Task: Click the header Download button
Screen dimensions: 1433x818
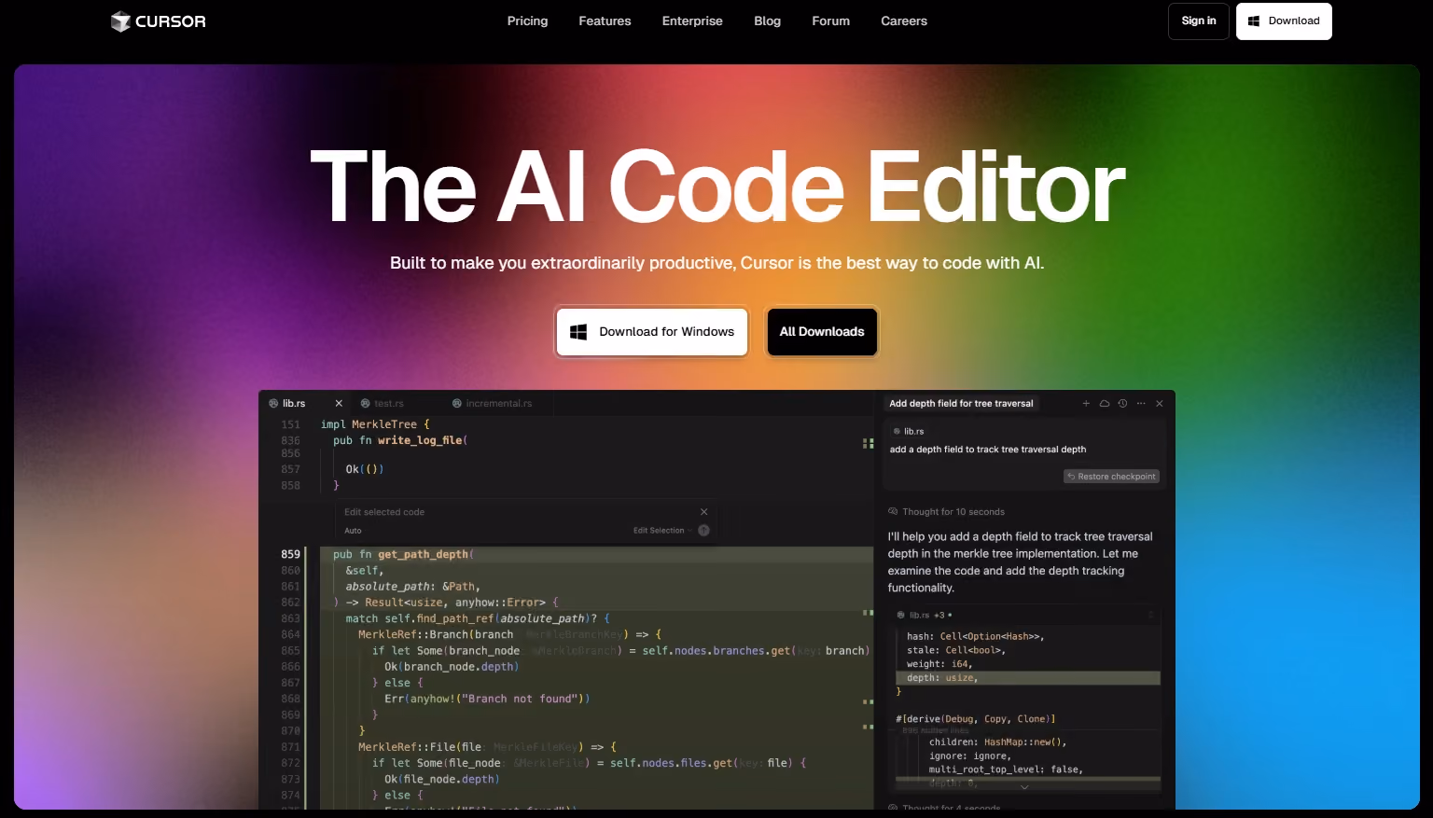Action: (x=1284, y=21)
